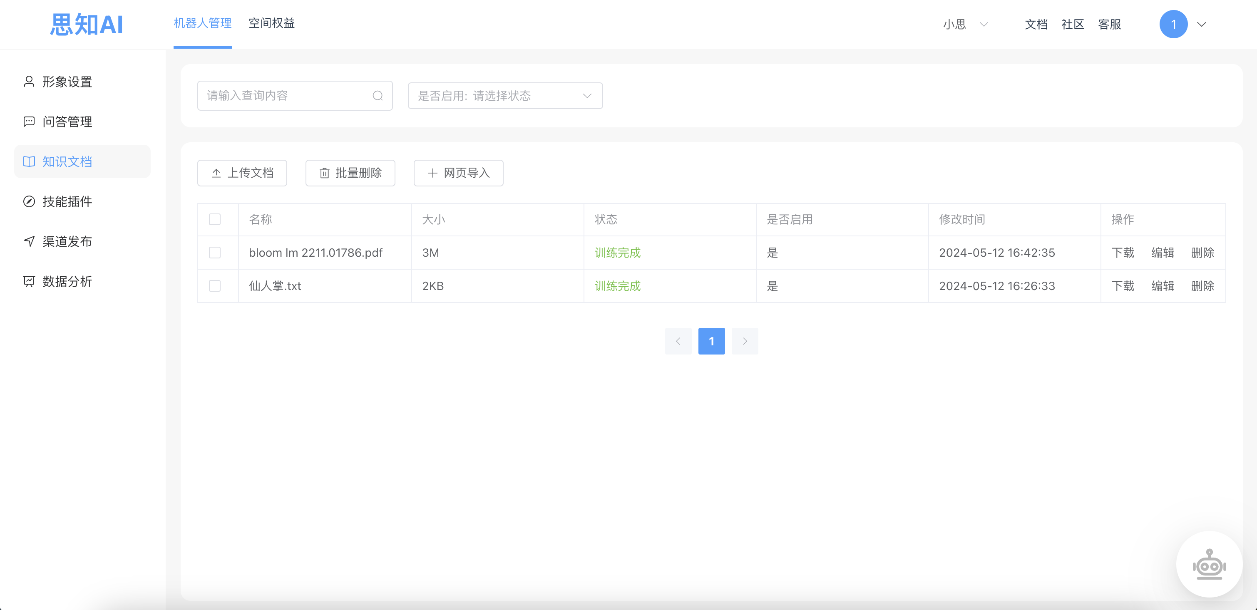Screen dimensions: 1257x610
Task: Switch to the 空间权益 tab
Action: click(271, 23)
